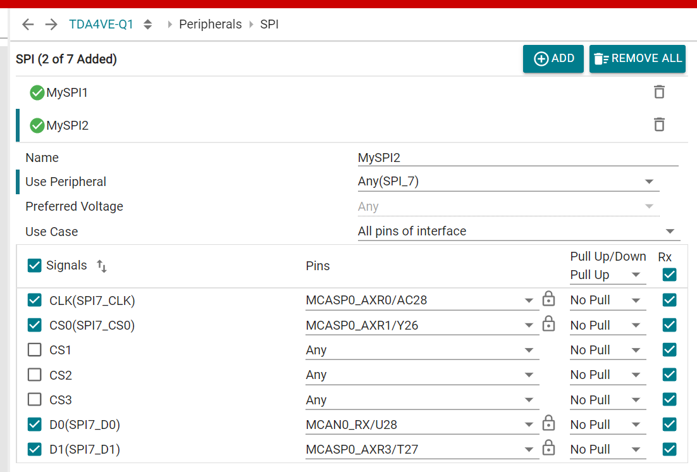Lock the CS0(SPI7_CS0) pin assignment
The image size is (697, 472).
[548, 324]
